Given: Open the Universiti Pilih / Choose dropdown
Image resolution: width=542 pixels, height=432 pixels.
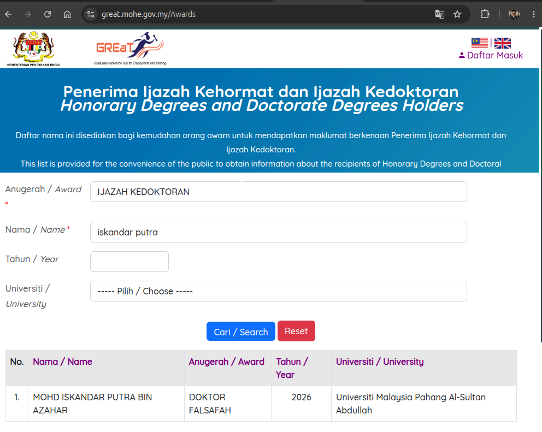Looking at the screenshot, I should coord(278,291).
